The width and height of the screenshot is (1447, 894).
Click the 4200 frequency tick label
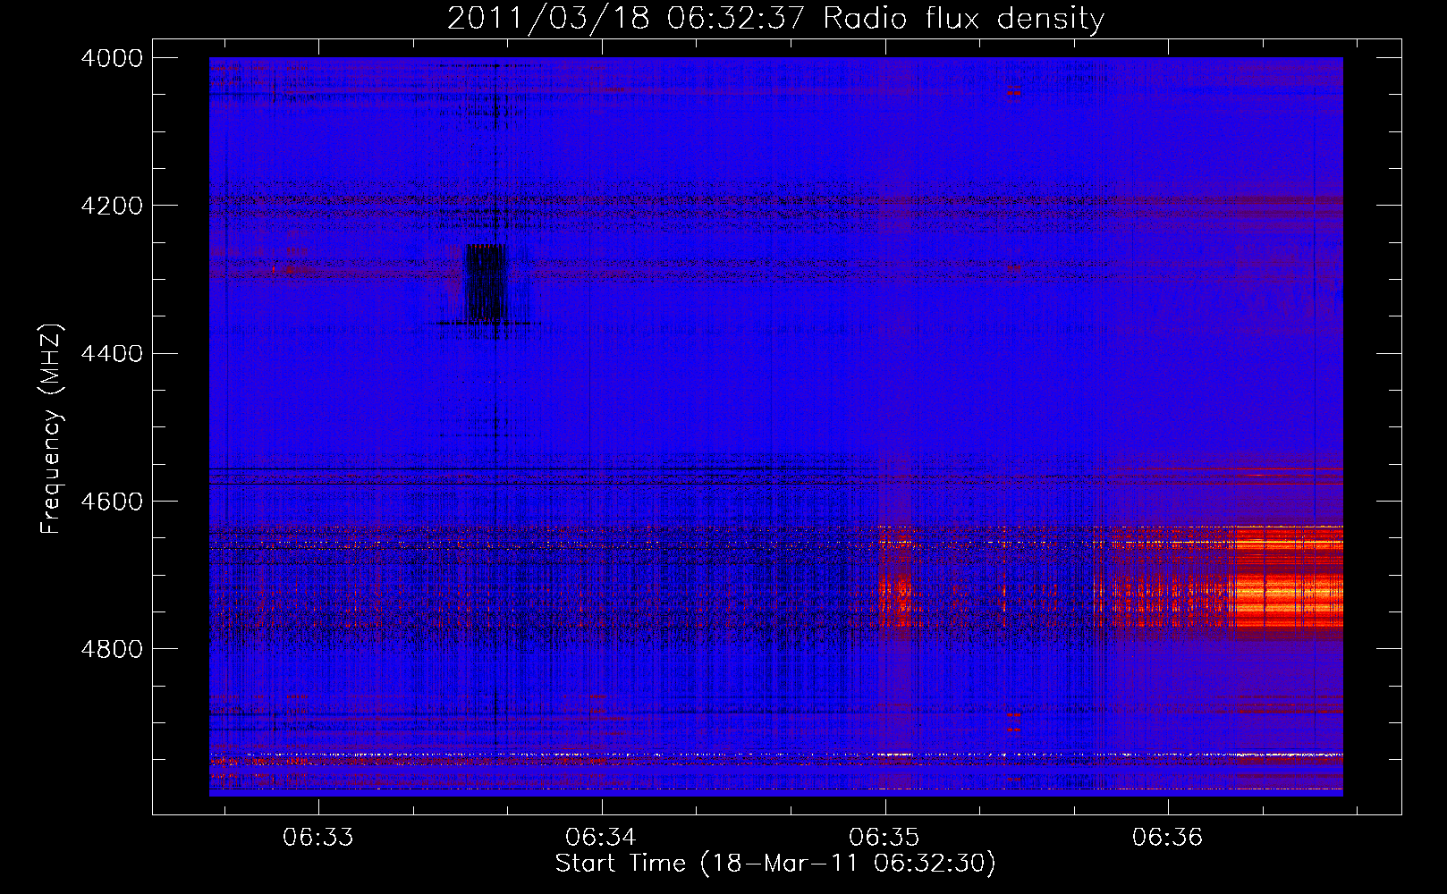point(111,206)
